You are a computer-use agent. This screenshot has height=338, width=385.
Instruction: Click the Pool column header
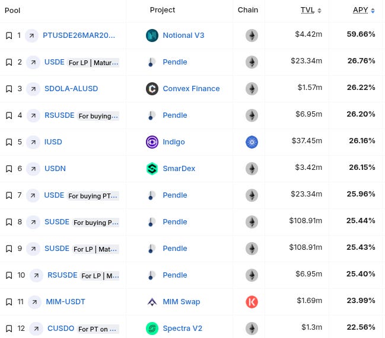click(x=12, y=11)
